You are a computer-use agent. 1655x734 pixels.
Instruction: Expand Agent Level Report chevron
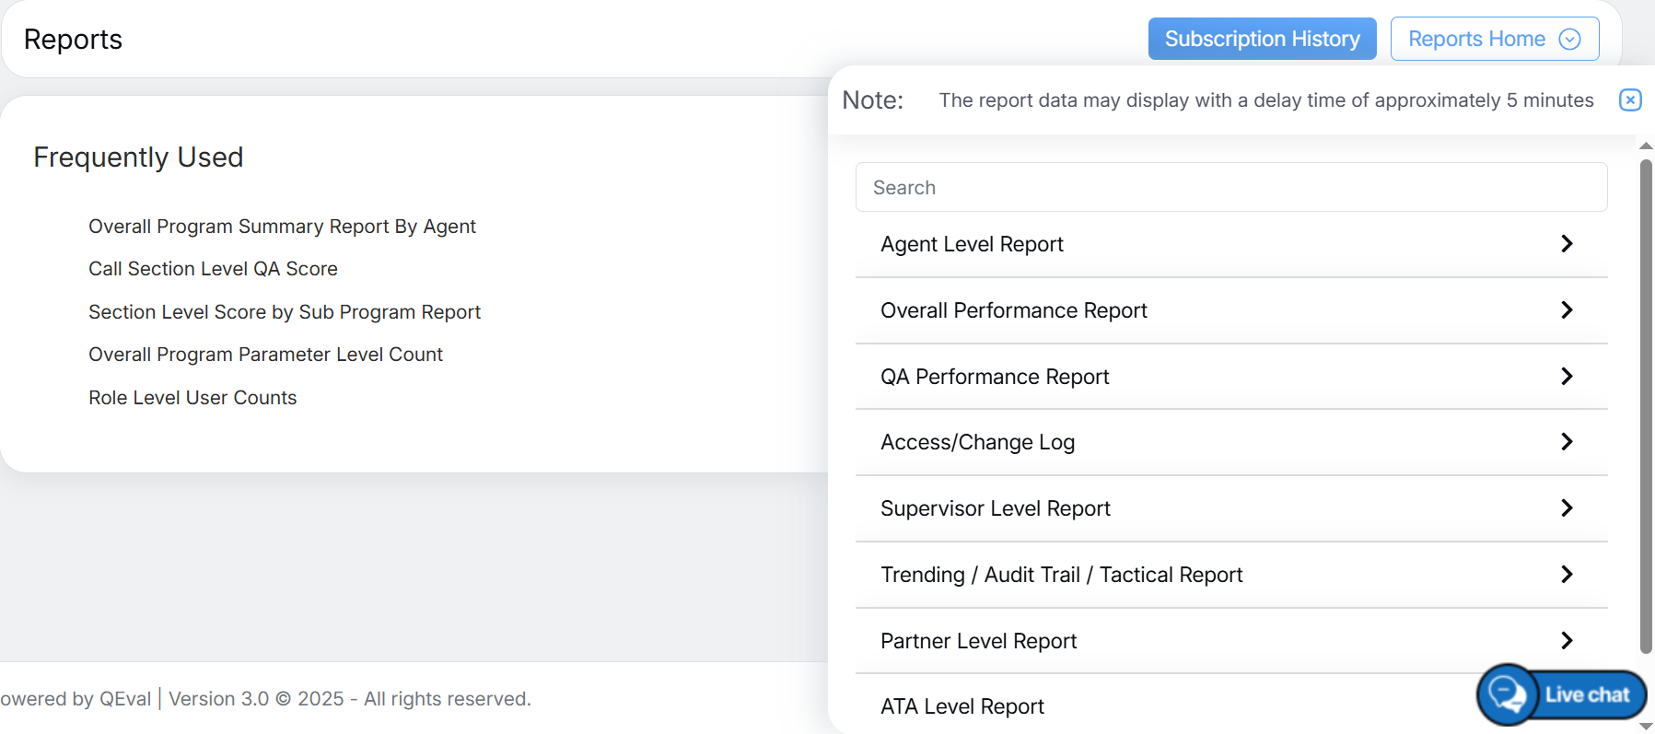click(1566, 244)
